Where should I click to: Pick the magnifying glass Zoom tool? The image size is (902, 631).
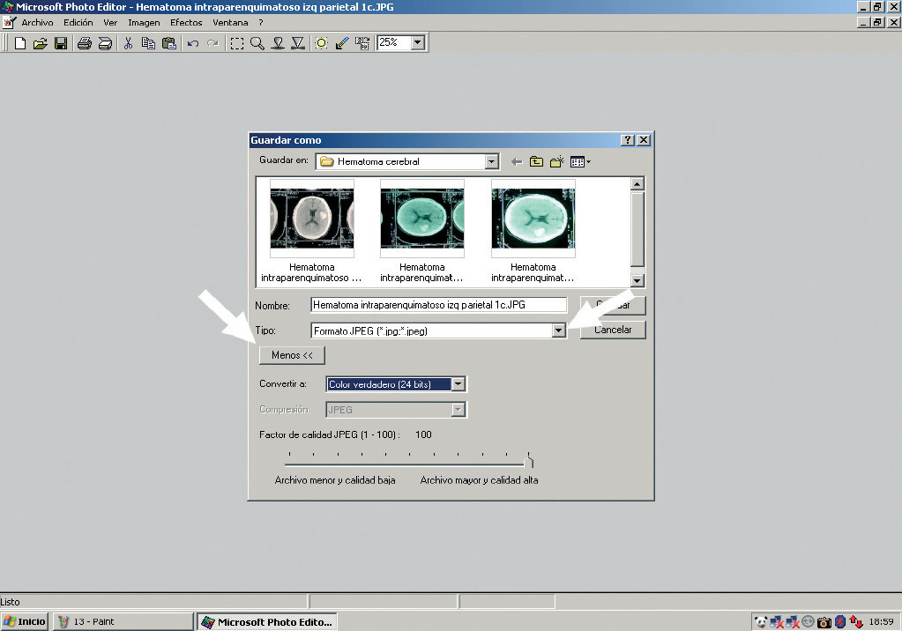coord(257,43)
